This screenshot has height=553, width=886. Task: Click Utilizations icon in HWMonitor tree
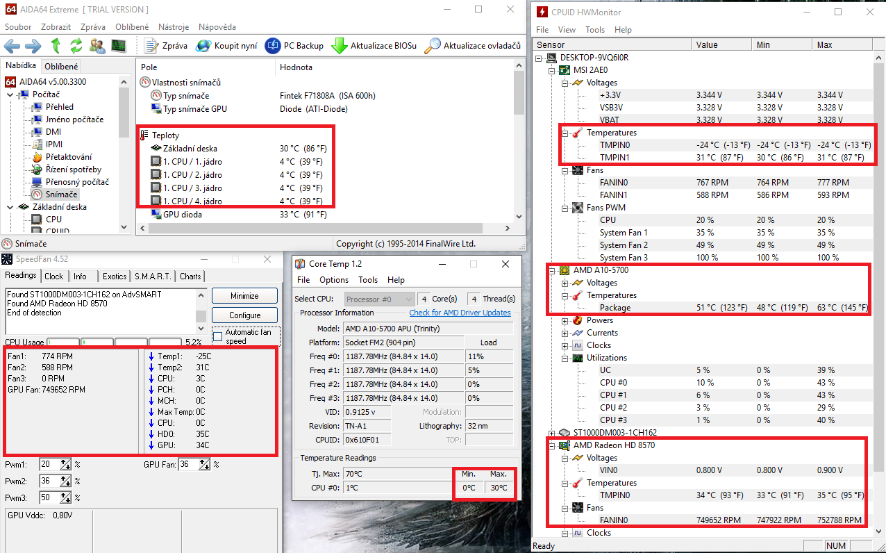coord(577,358)
